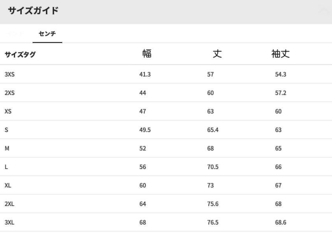The image size is (332, 237).
Task: Select the 丈 column header
Action: [x=217, y=54]
